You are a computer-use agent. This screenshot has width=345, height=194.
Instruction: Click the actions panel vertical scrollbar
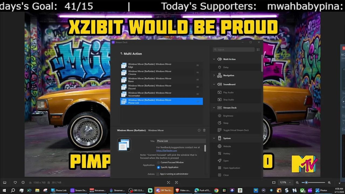(262, 63)
